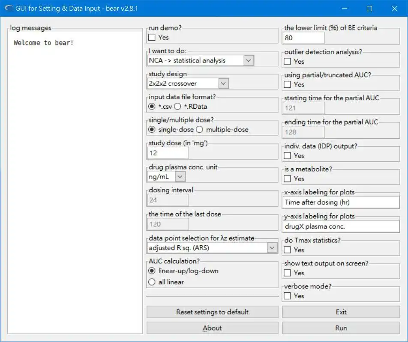Open the λz estimate data point selection dropdown

pos(272,248)
